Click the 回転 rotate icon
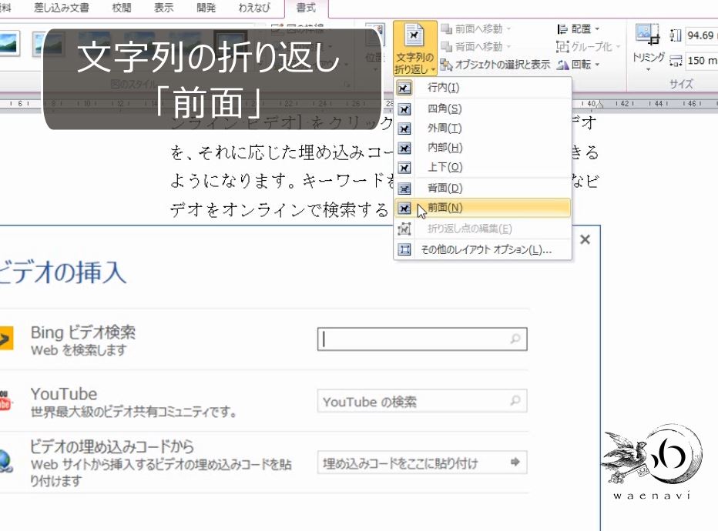This screenshot has width=718, height=531. 563,65
